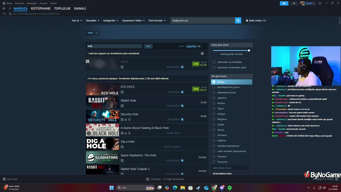Open the notifications bell
Screen dimensions: 341x192
[294, 3]
